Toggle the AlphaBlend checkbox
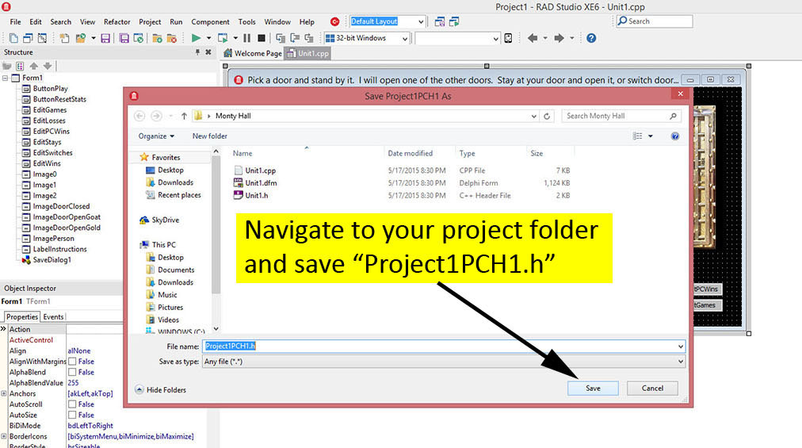The image size is (802, 448). pyautogui.click(x=72, y=372)
